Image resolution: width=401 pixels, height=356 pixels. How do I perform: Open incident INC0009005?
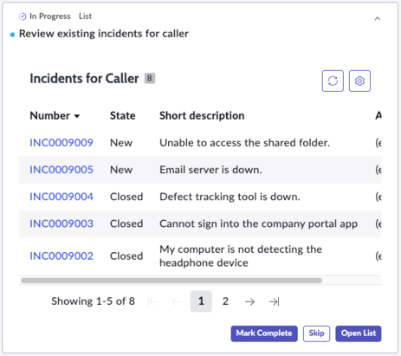[x=61, y=170]
